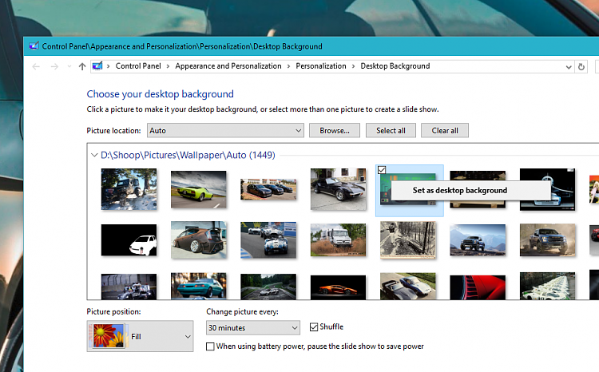Click Desktop Background breadcrumb
Viewport: 599px width, 372px height.
tap(395, 66)
